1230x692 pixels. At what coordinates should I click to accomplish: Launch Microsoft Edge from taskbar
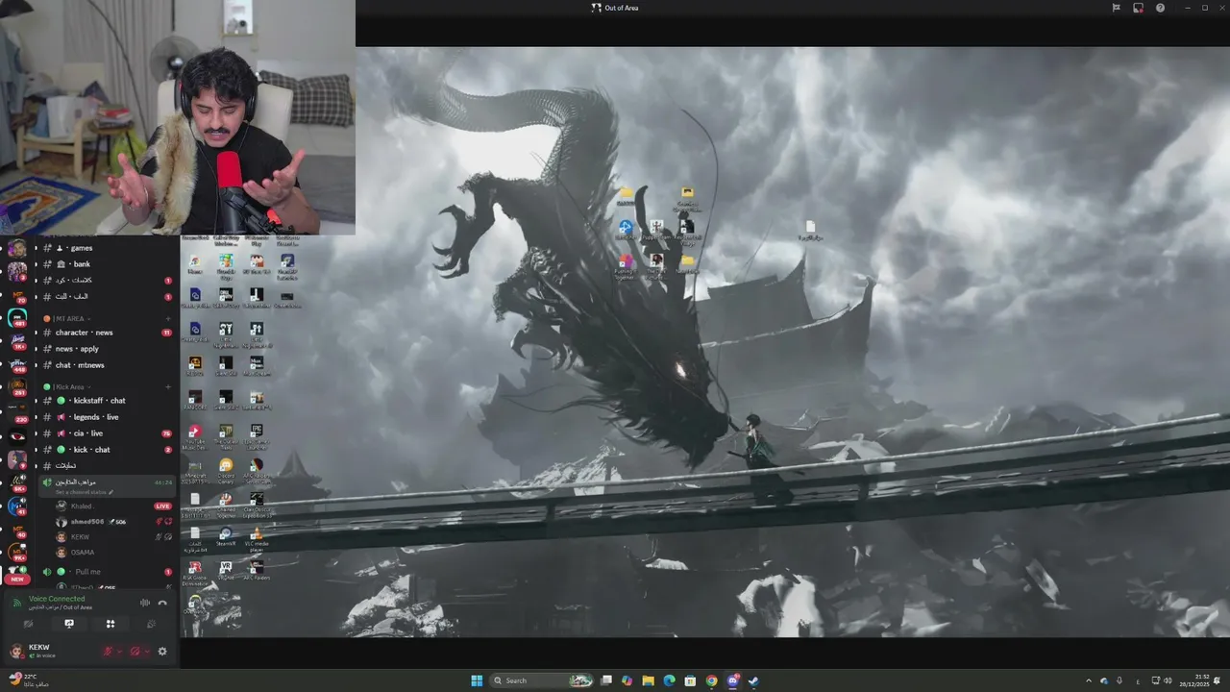pyautogui.click(x=670, y=680)
